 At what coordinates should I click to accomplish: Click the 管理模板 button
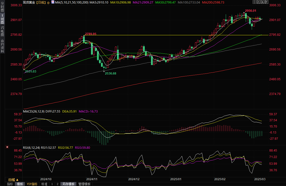(x=84, y=184)
